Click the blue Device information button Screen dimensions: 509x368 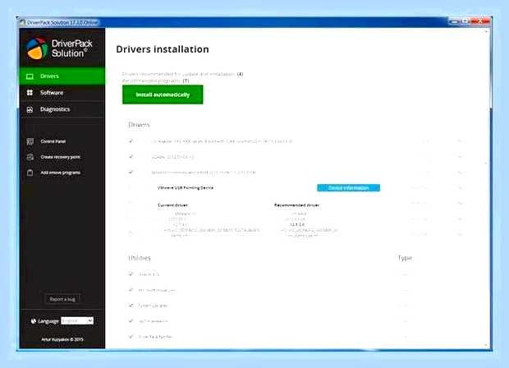(x=348, y=188)
